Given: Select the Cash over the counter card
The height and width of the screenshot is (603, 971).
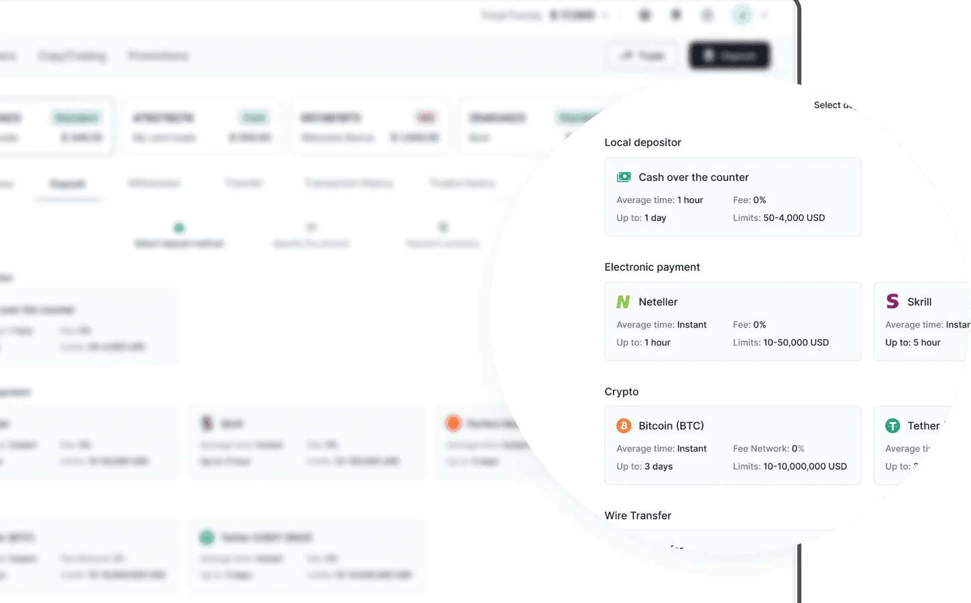Looking at the screenshot, I should (x=732, y=197).
